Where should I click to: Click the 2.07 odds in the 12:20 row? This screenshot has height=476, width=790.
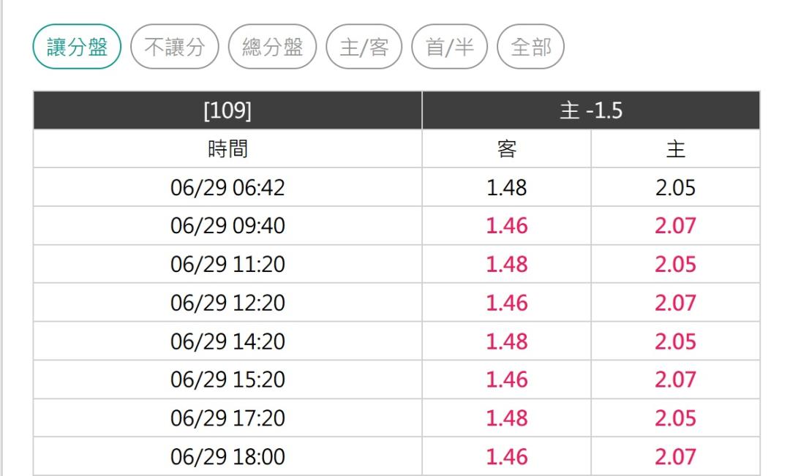pyautogui.click(x=676, y=303)
